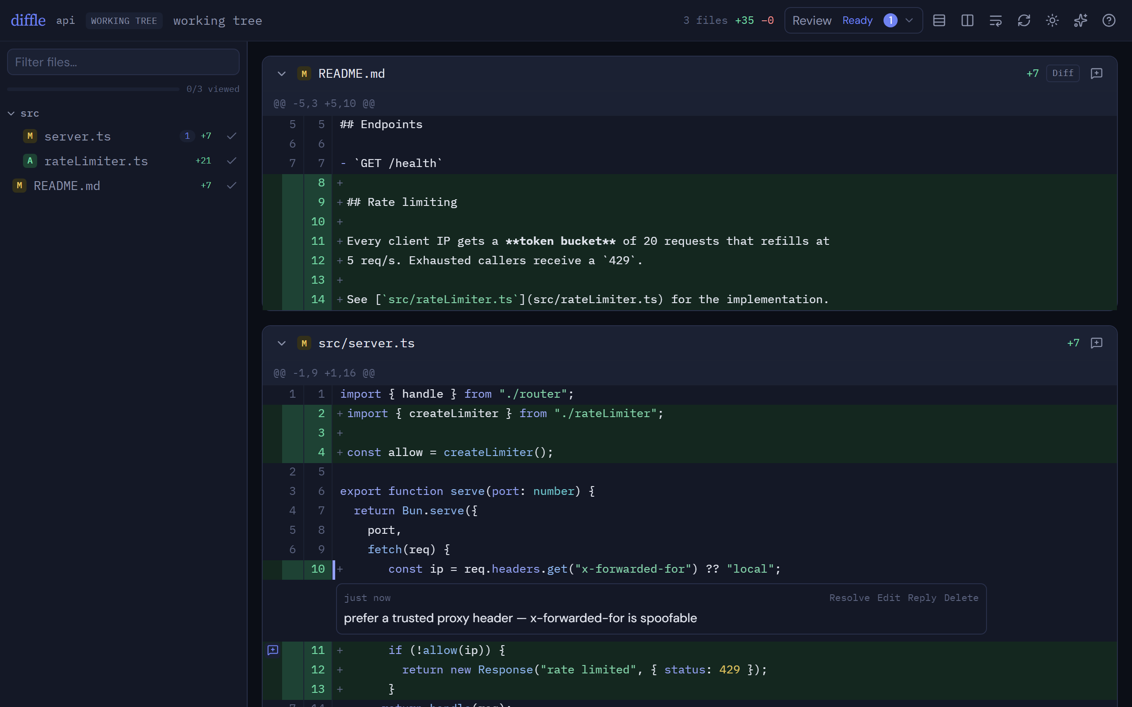Click line 10 of the server.ts diff
Image resolution: width=1132 pixels, height=707 pixels.
click(689, 570)
